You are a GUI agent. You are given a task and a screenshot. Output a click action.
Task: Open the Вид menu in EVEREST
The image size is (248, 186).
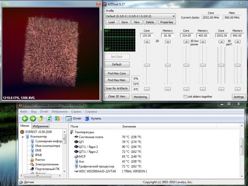click(34, 111)
